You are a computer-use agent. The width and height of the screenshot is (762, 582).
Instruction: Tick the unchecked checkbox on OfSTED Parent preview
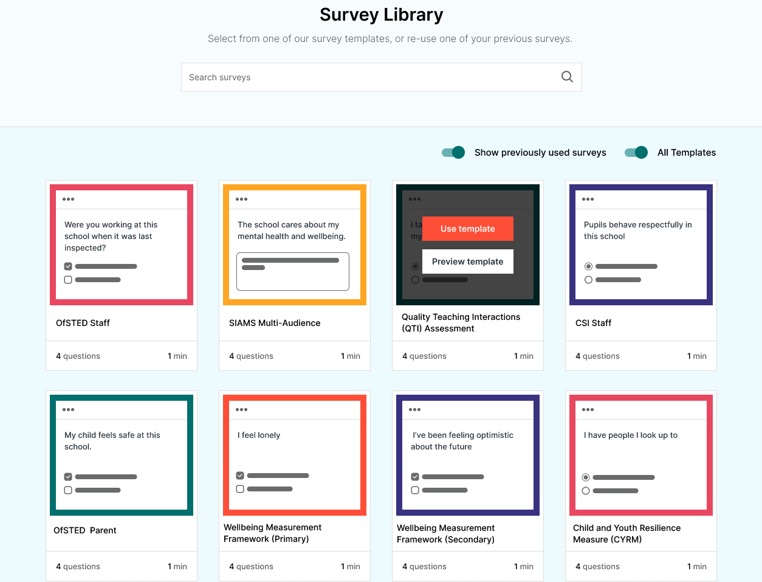[x=67, y=490]
